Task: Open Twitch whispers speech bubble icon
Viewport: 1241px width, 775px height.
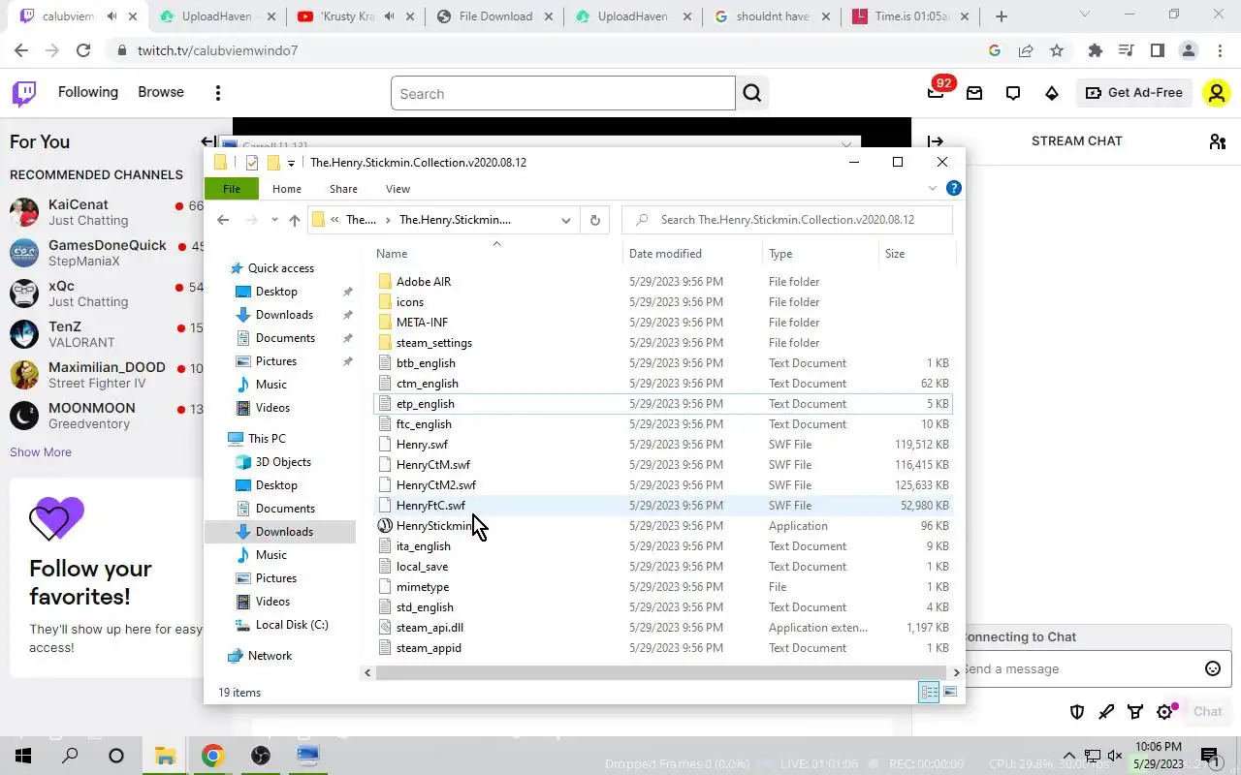Action: point(1013,93)
